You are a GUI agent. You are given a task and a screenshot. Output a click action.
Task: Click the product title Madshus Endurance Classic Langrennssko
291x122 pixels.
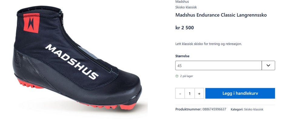coord(221,15)
